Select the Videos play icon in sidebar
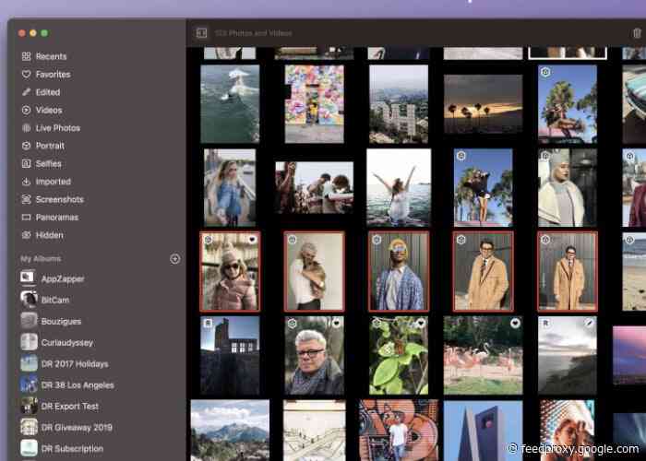Screen dimensions: 646x461 (x=27, y=110)
